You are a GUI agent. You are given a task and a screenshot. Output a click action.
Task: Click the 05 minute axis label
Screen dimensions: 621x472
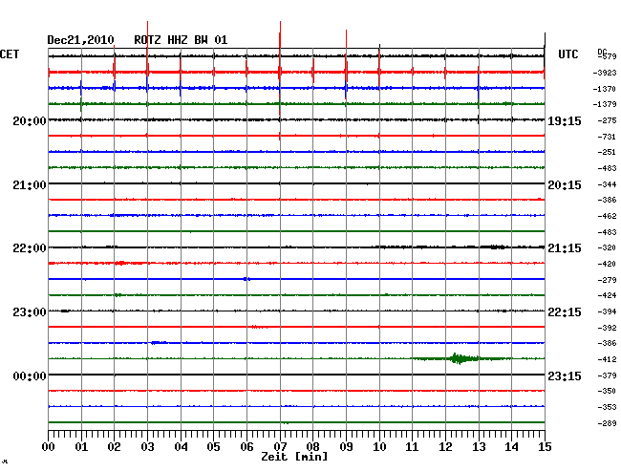[x=213, y=447]
